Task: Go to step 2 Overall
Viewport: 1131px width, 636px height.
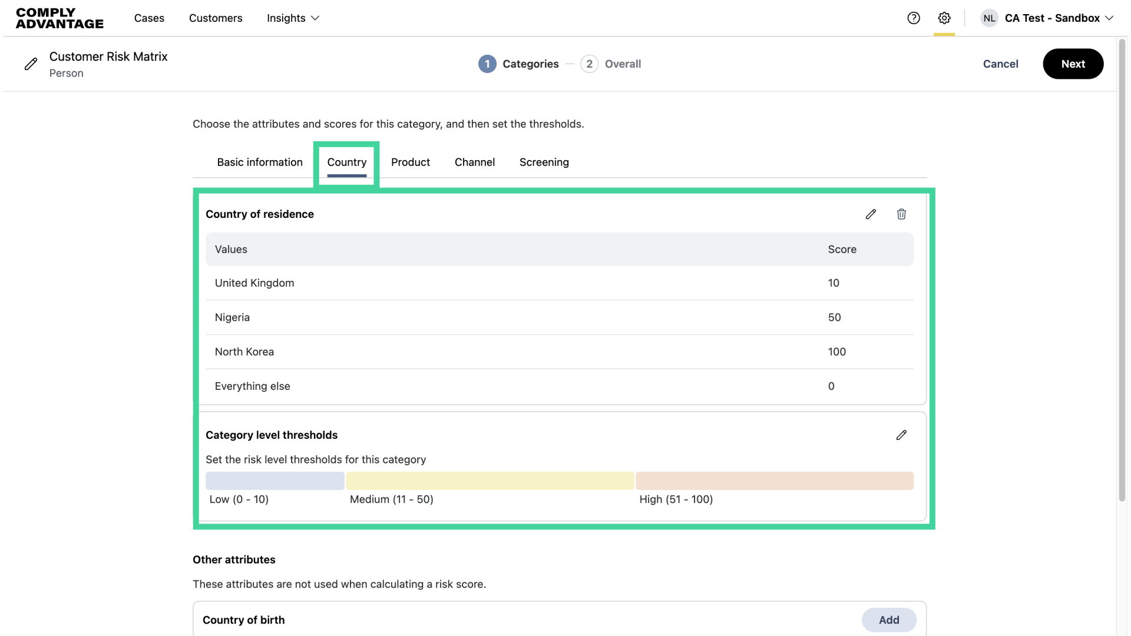Action: [x=611, y=64]
